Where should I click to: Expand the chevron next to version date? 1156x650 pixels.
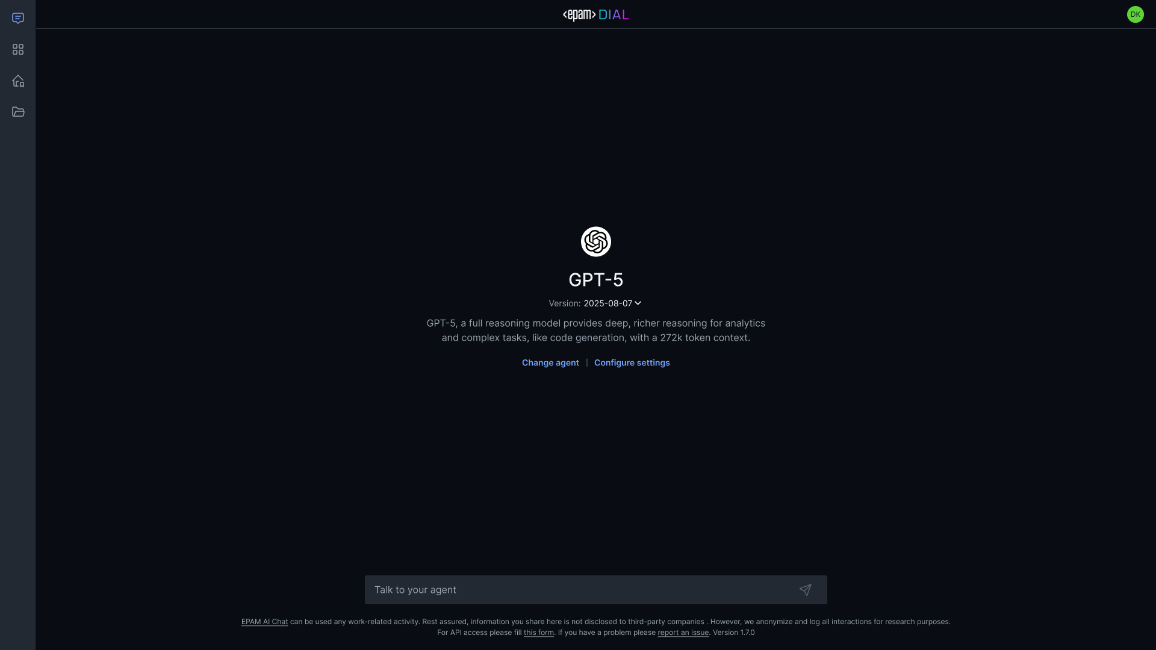pos(638,303)
